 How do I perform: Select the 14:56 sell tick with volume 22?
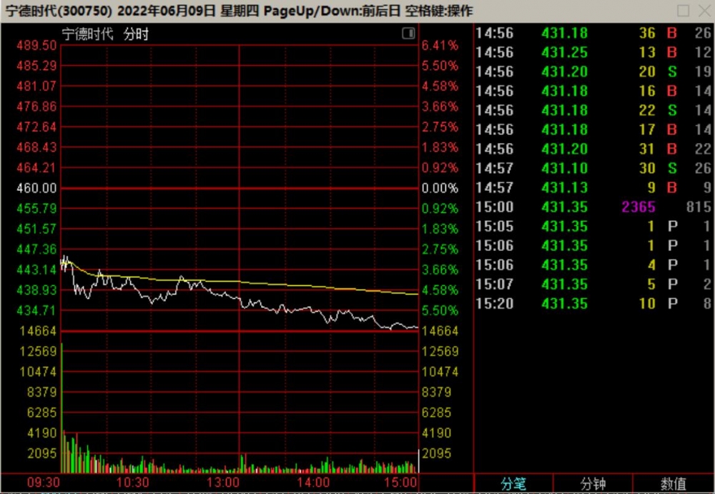pyautogui.click(x=593, y=110)
